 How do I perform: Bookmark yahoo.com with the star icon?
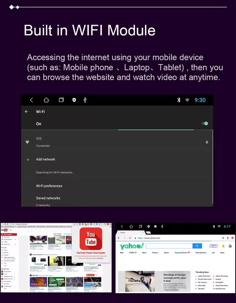click(x=223, y=238)
